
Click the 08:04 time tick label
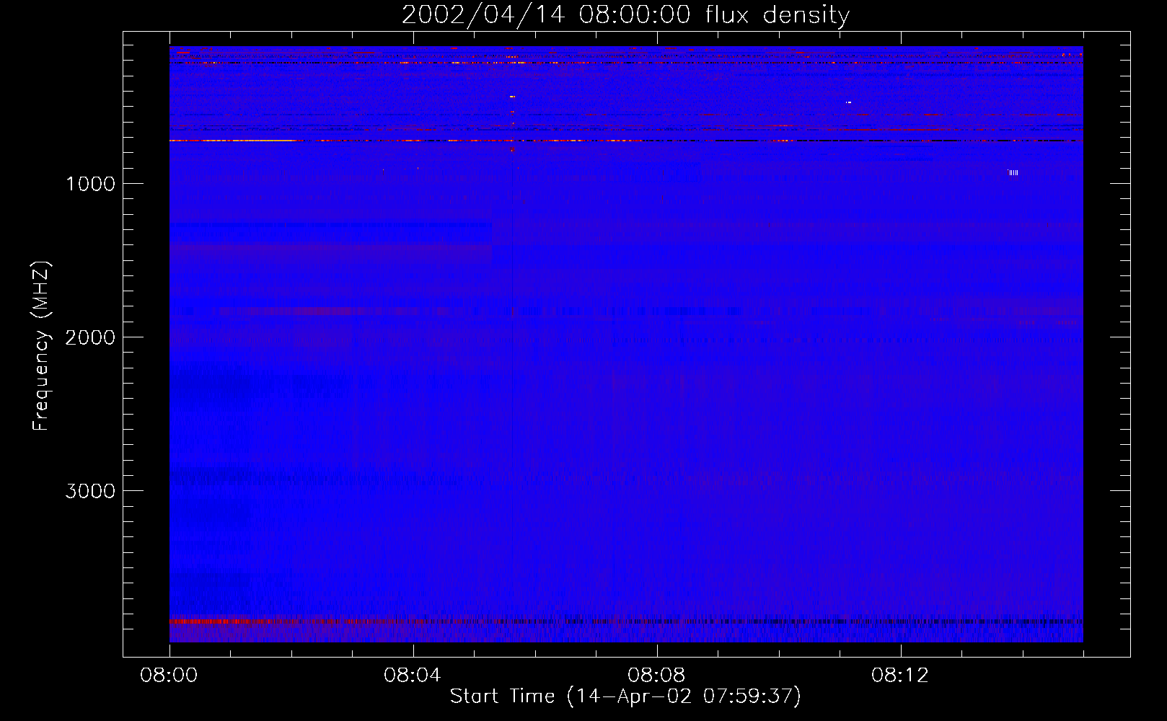413,676
